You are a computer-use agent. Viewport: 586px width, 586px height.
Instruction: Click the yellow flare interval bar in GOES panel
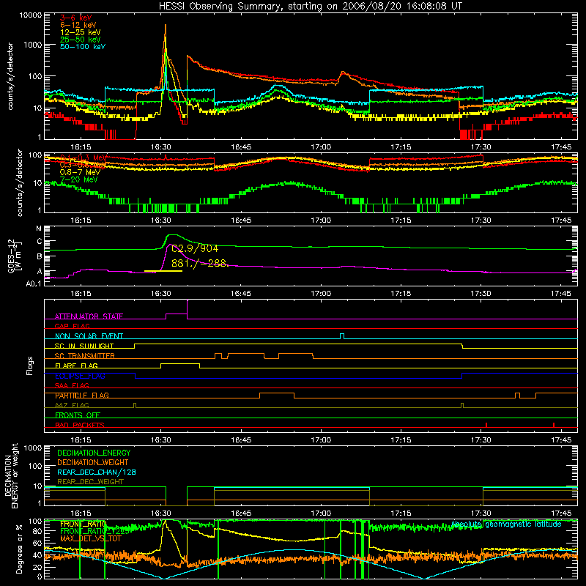163,271
